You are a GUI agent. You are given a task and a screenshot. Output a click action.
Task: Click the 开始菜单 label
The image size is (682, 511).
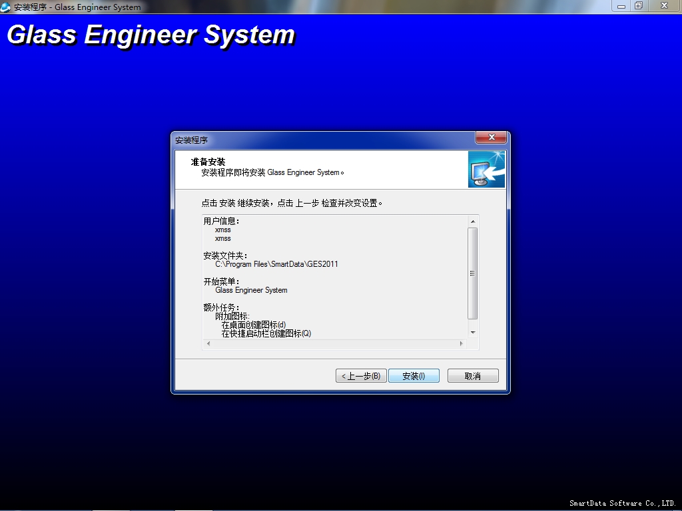(221, 281)
